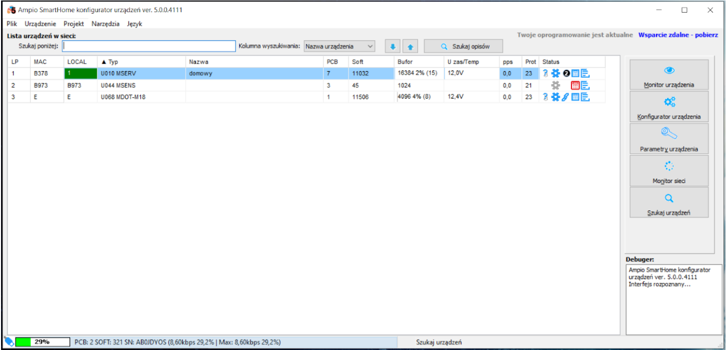The image size is (726, 350).
Task: Click the 'Szukaj urządzeń' status bar text
Action: coord(439,342)
